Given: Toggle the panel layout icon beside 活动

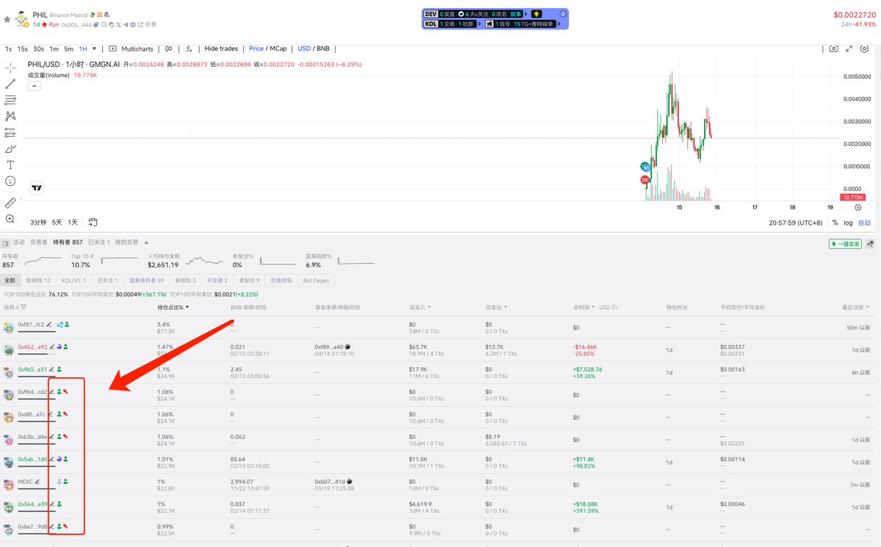Looking at the screenshot, I should coord(5,242).
